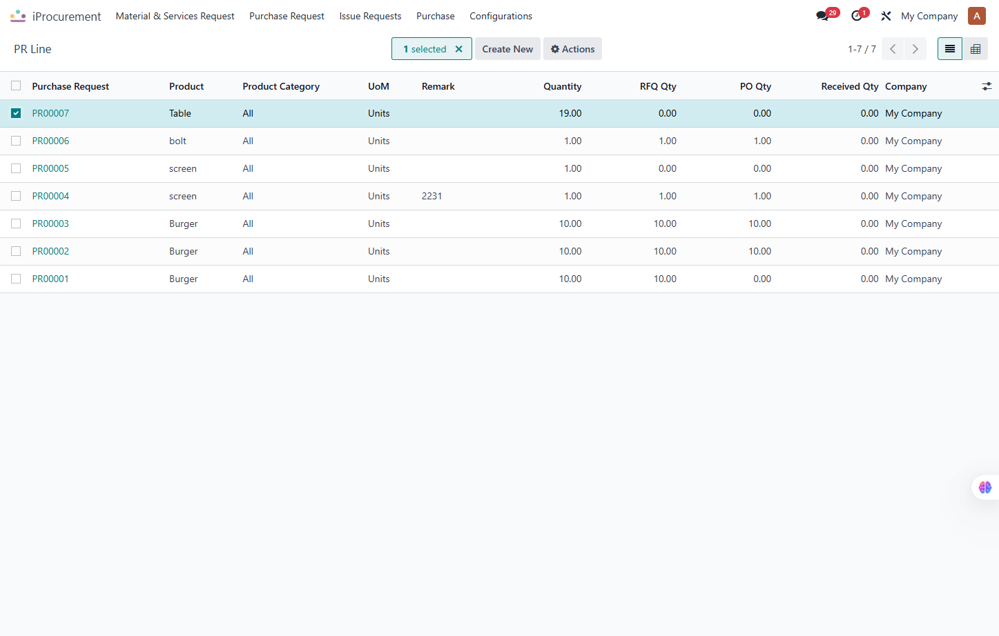Click screen product in PR00005 row
The image size is (999, 636).
tap(183, 168)
